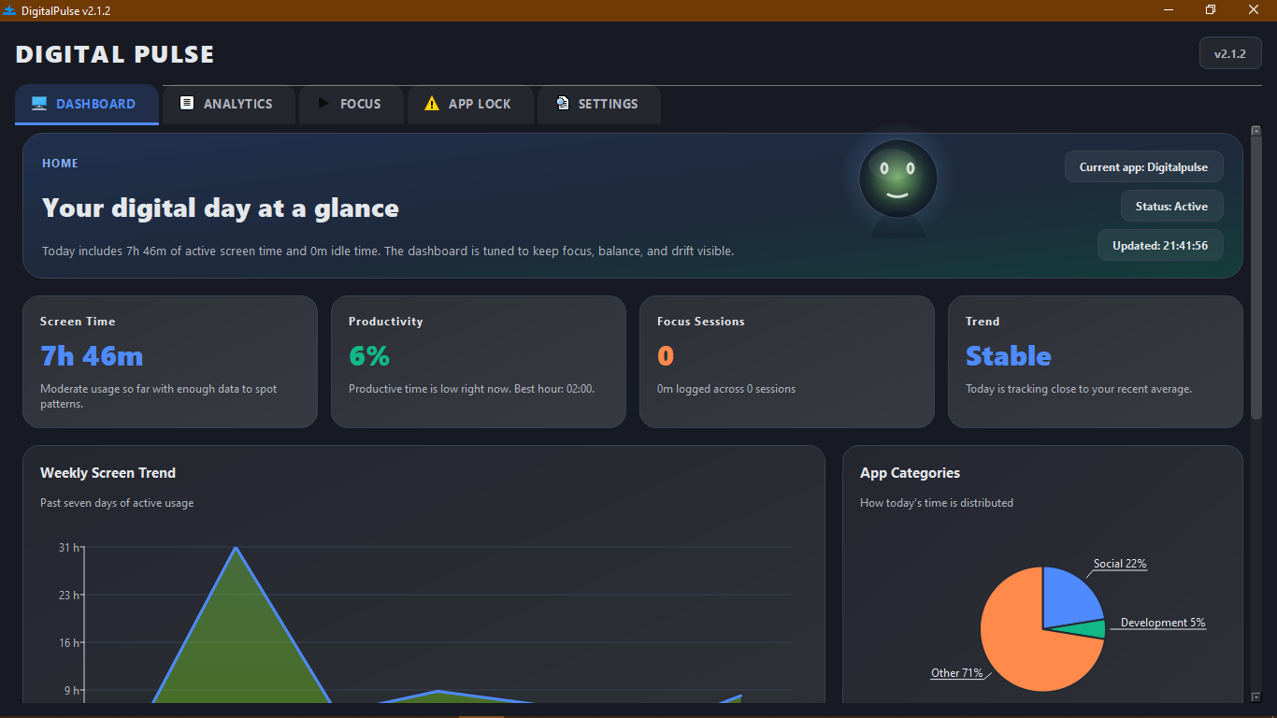Open the Focus tab
This screenshot has height=718, width=1277.
click(x=352, y=104)
